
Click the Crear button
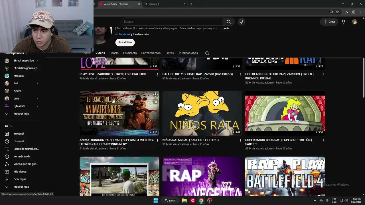tap(329, 22)
